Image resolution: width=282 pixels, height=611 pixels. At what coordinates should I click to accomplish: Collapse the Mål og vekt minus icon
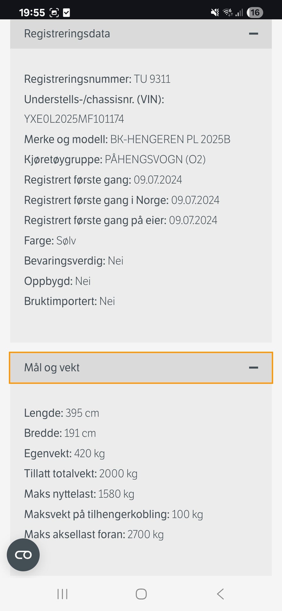click(x=253, y=367)
